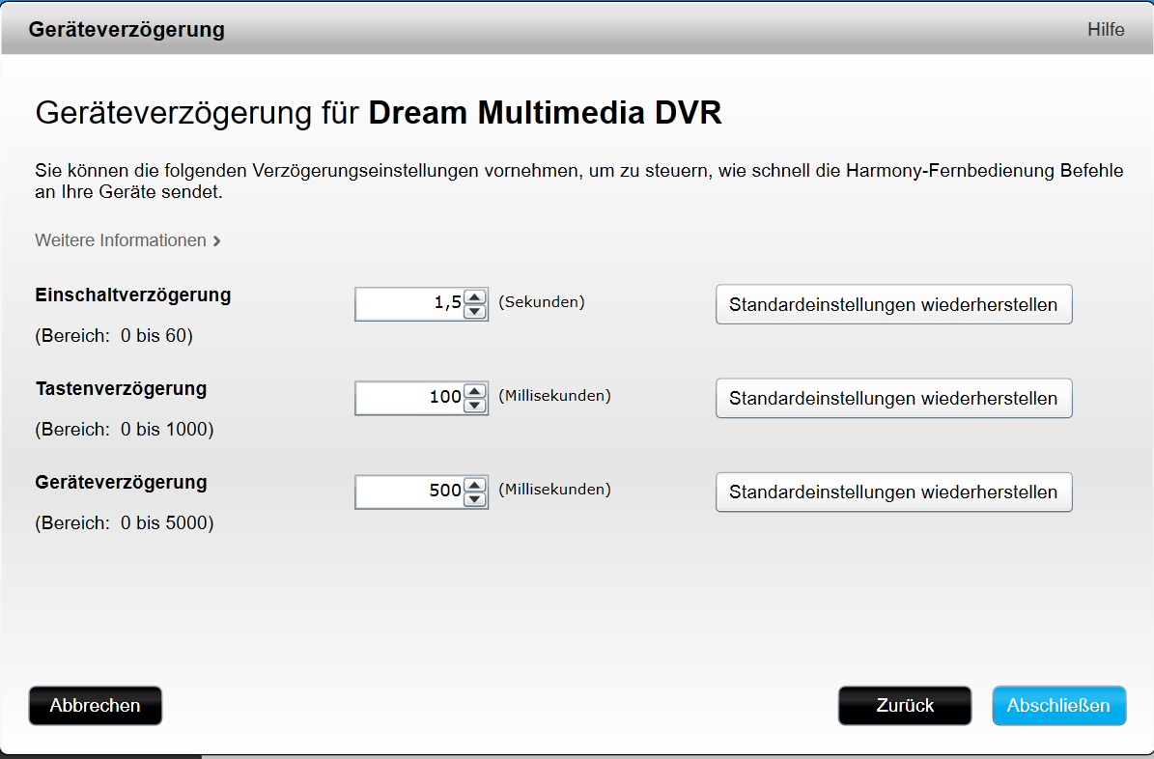The width and height of the screenshot is (1154, 759).
Task: Click the Dream Multimedia DVR heading
Action: [546, 113]
